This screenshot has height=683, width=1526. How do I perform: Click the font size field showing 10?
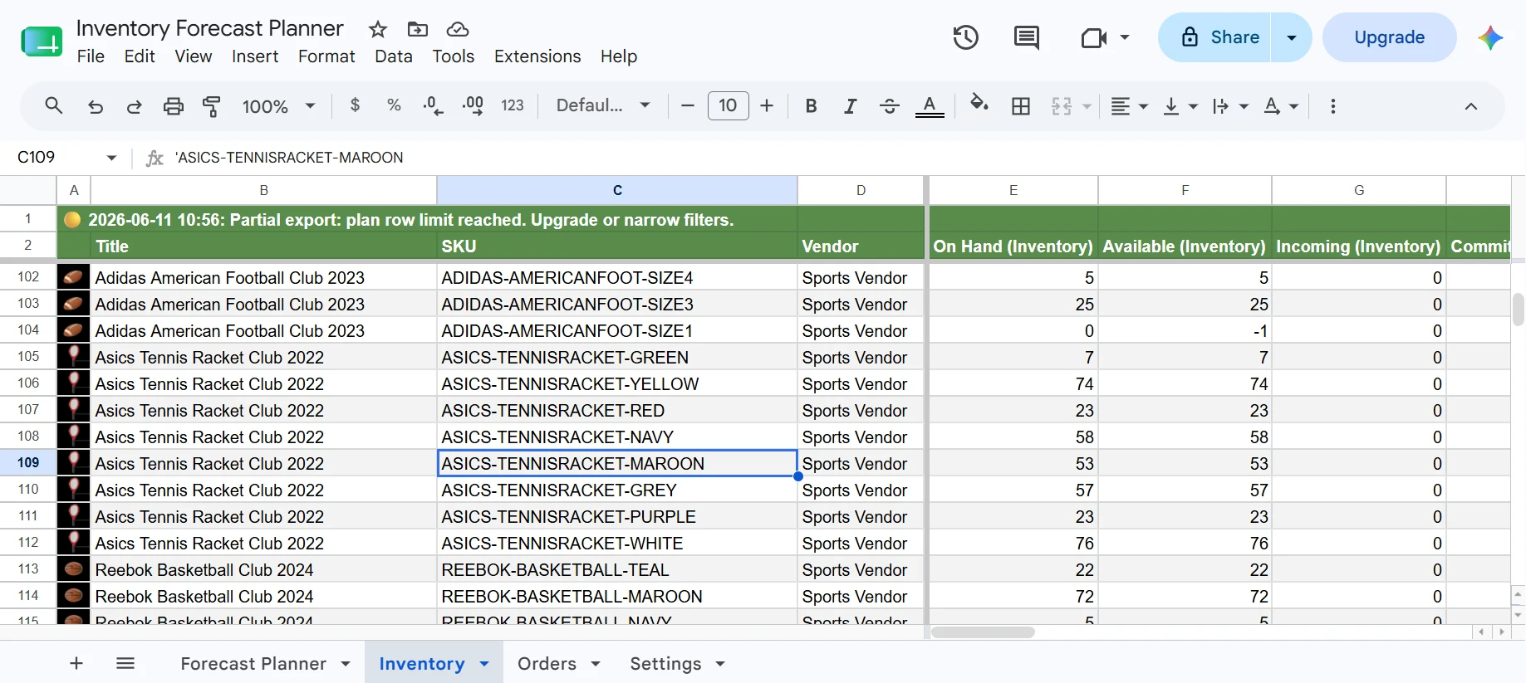728,105
